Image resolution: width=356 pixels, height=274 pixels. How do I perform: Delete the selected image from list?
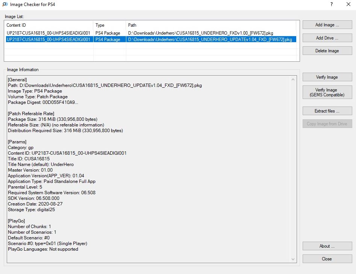click(x=327, y=51)
